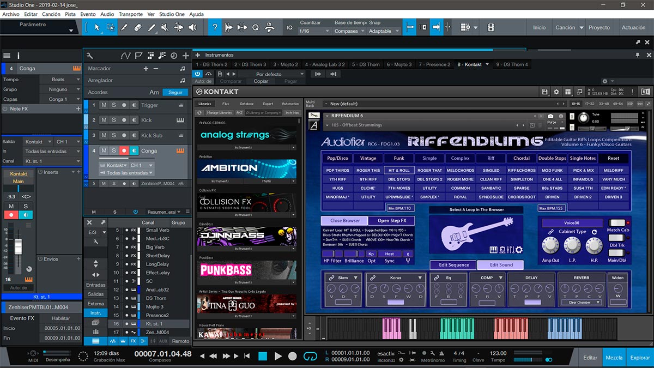The width and height of the screenshot is (654, 368).
Task: Open the Transporte menu
Action: pos(131,14)
